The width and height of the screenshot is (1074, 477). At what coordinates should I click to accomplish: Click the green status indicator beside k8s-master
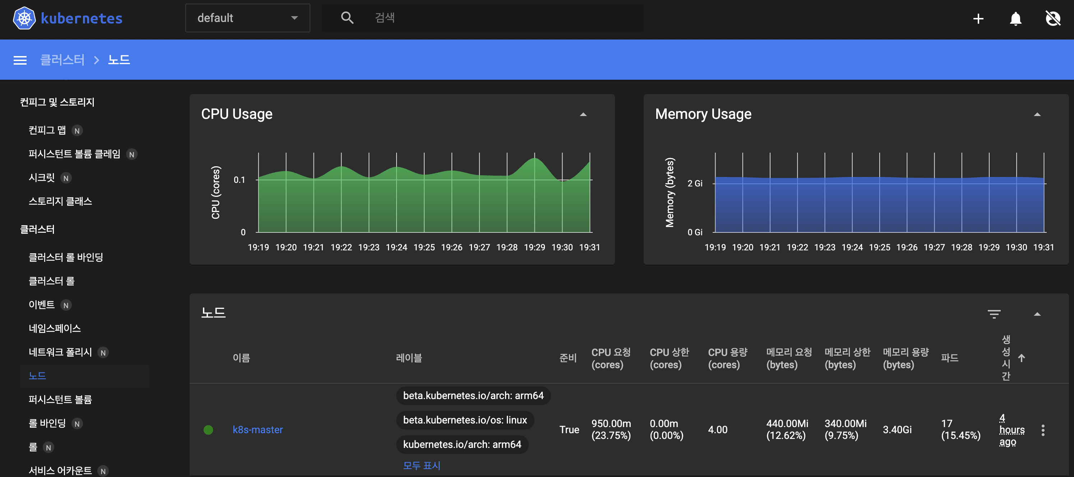pyautogui.click(x=208, y=430)
